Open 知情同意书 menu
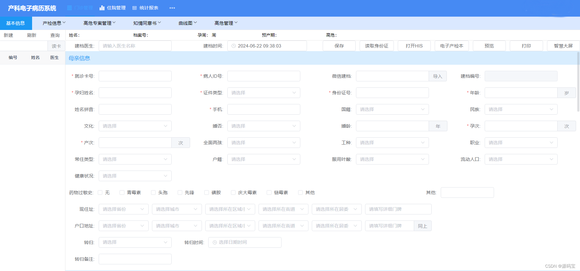The image size is (580, 271). [x=147, y=23]
